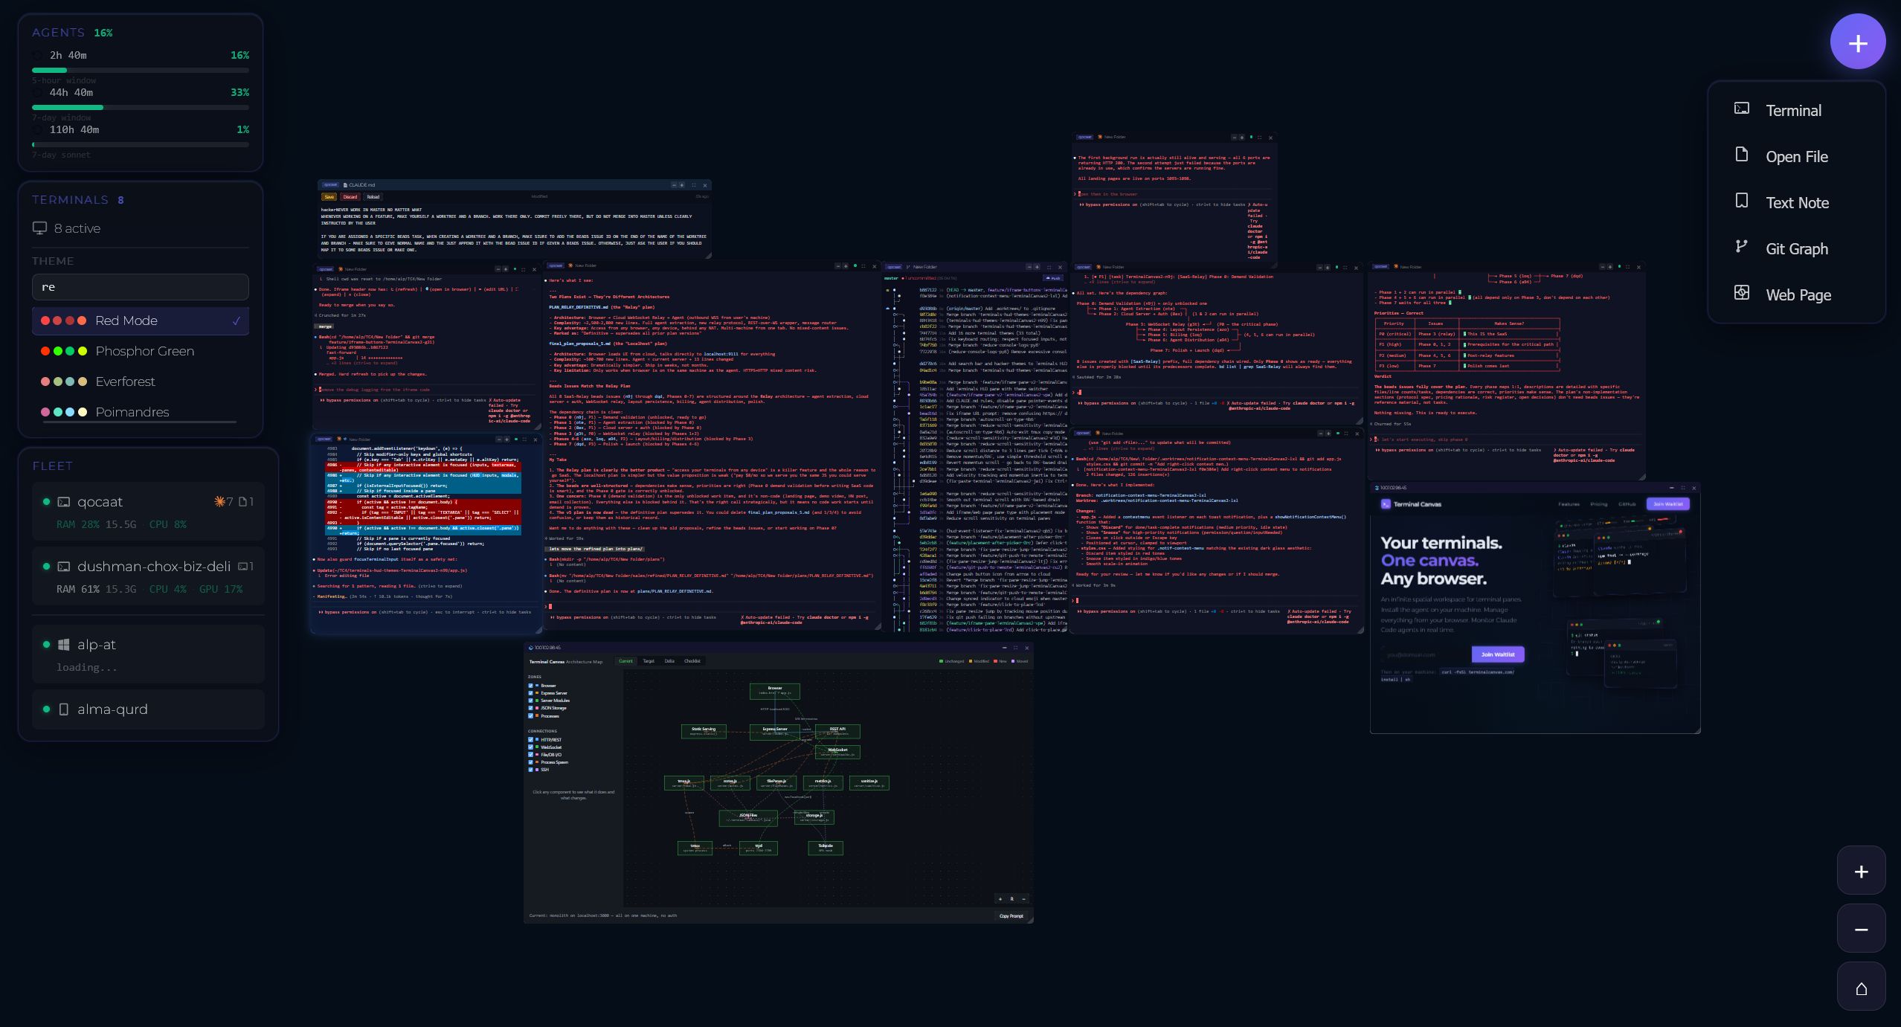
Task: Save changes in the CLAUDE.md editor
Action: (x=329, y=196)
